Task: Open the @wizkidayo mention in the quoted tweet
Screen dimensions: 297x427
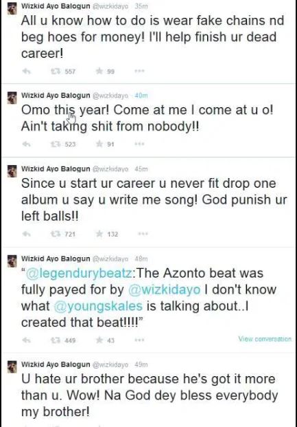Action: (x=164, y=289)
